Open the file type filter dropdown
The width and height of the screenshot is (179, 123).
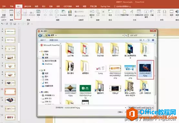141,107
